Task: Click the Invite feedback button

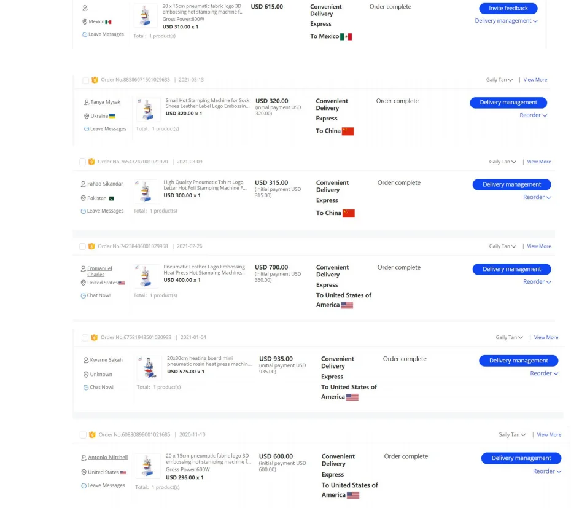Action: click(508, 9)
